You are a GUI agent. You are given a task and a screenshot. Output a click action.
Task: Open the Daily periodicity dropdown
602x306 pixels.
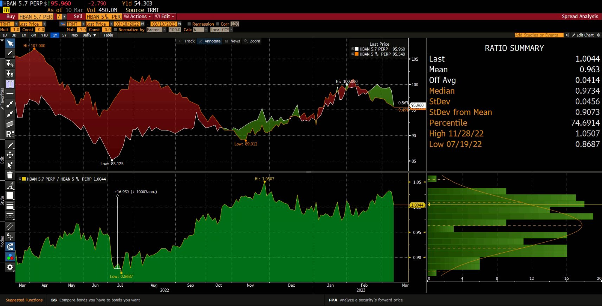89,35
